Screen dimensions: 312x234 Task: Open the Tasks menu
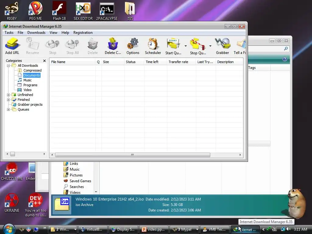pos(9,32)
